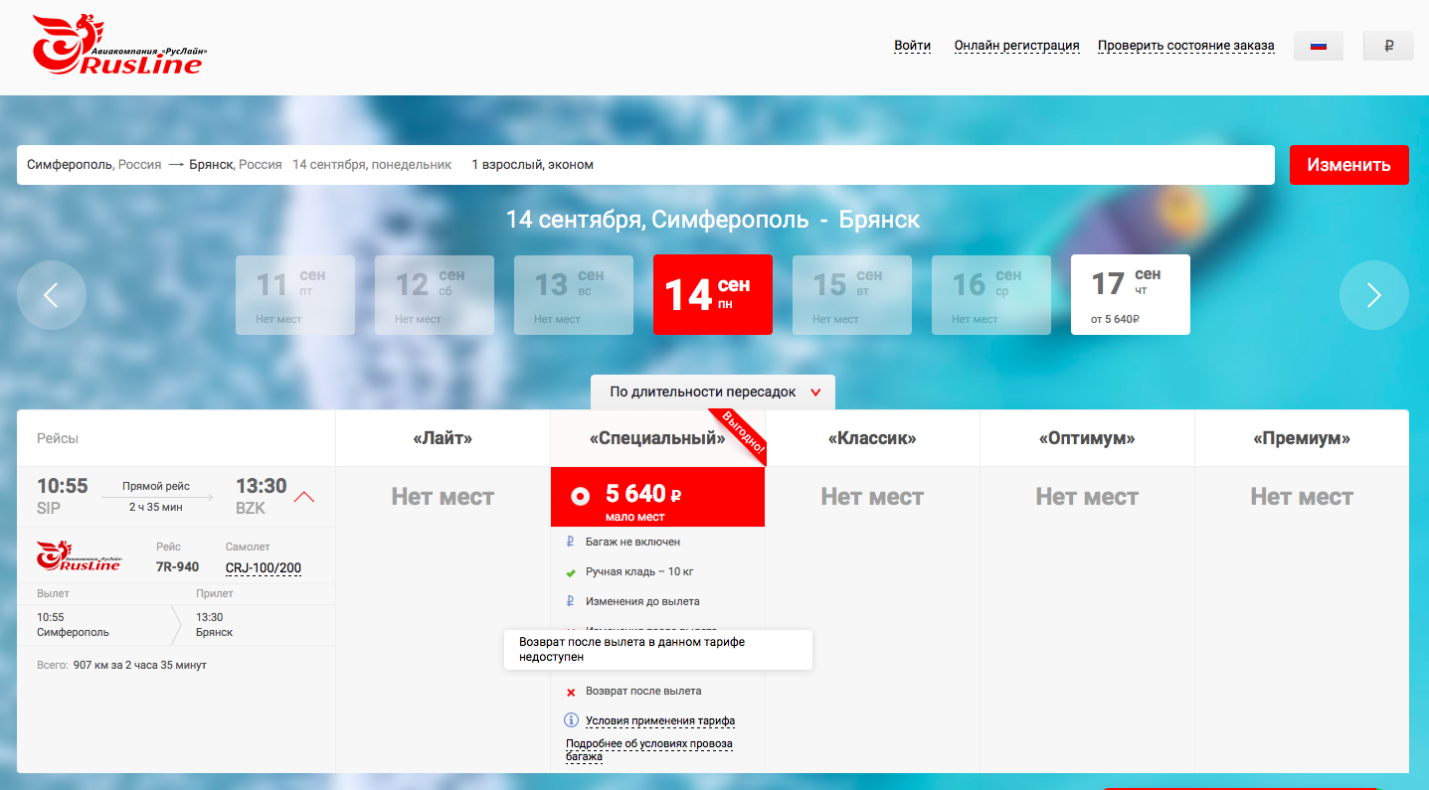Screen dimensions: 1429x790
Task: Click the ruble icon beside Багаж не включен
Action: point(570,543)
